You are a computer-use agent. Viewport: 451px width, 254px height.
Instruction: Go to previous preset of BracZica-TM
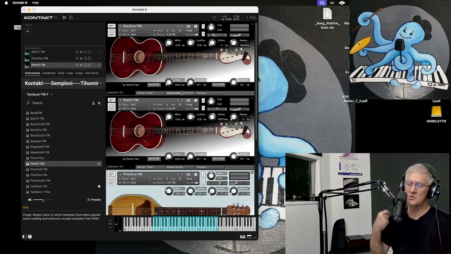[178, 26]
